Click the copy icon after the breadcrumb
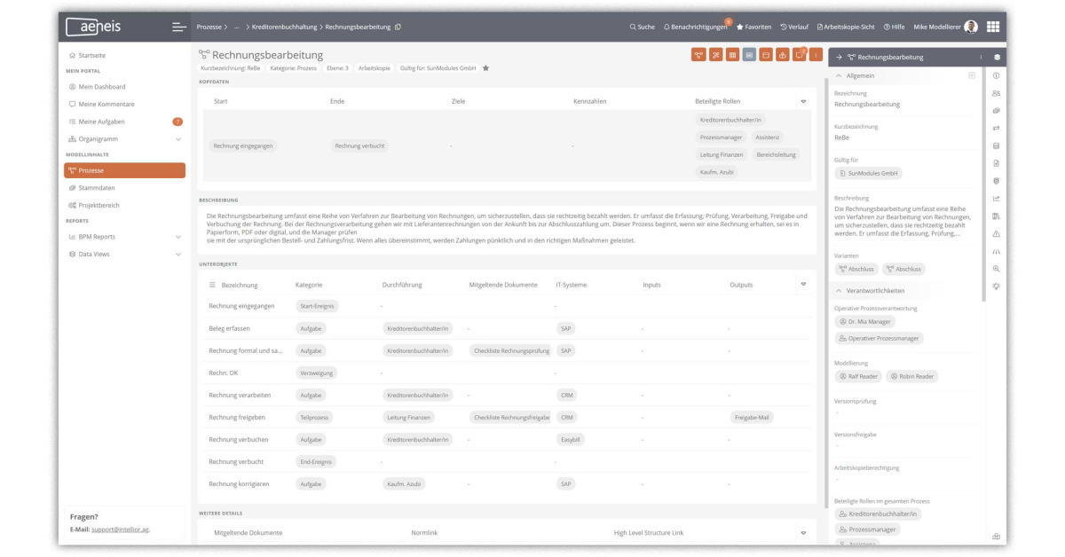Image resolution: width=1065 pixels, height=557 pixels. click(x=398, y=27)
